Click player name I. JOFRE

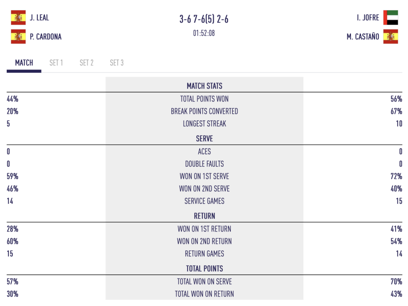[x=368, y=18]
